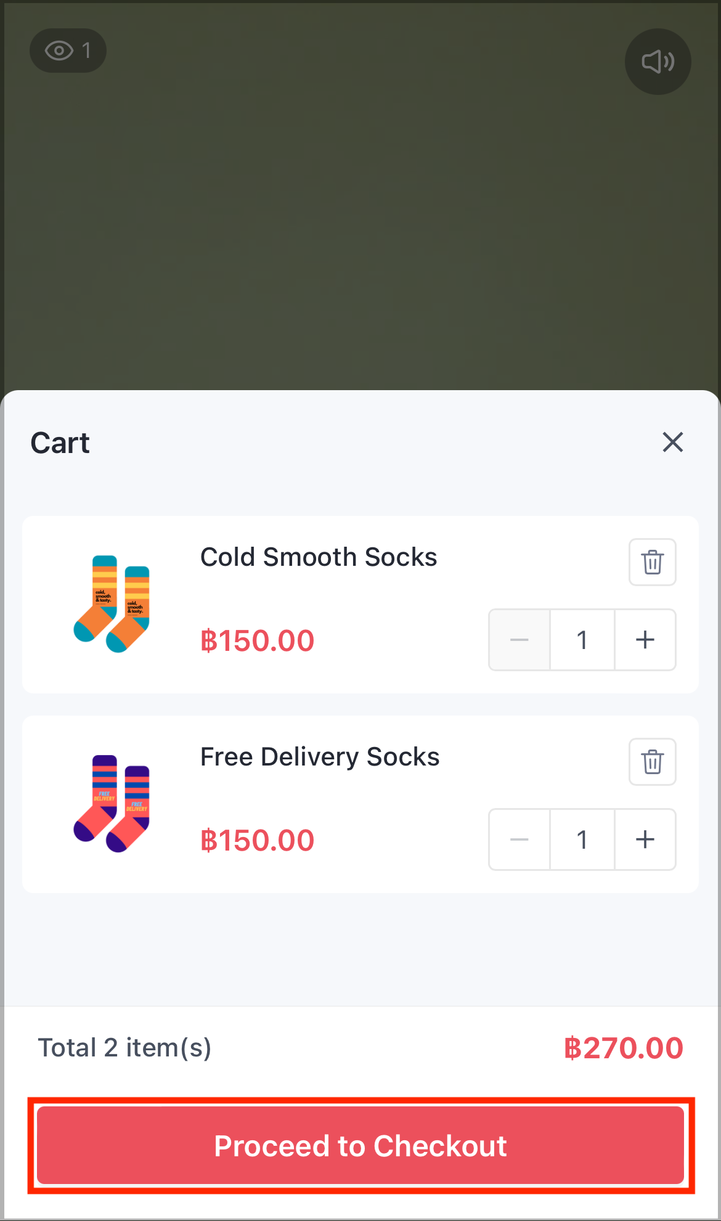Open the Cold Smooth Socks product image
721x1221 pixels.
pyautogui.click(x=112, y=604)
